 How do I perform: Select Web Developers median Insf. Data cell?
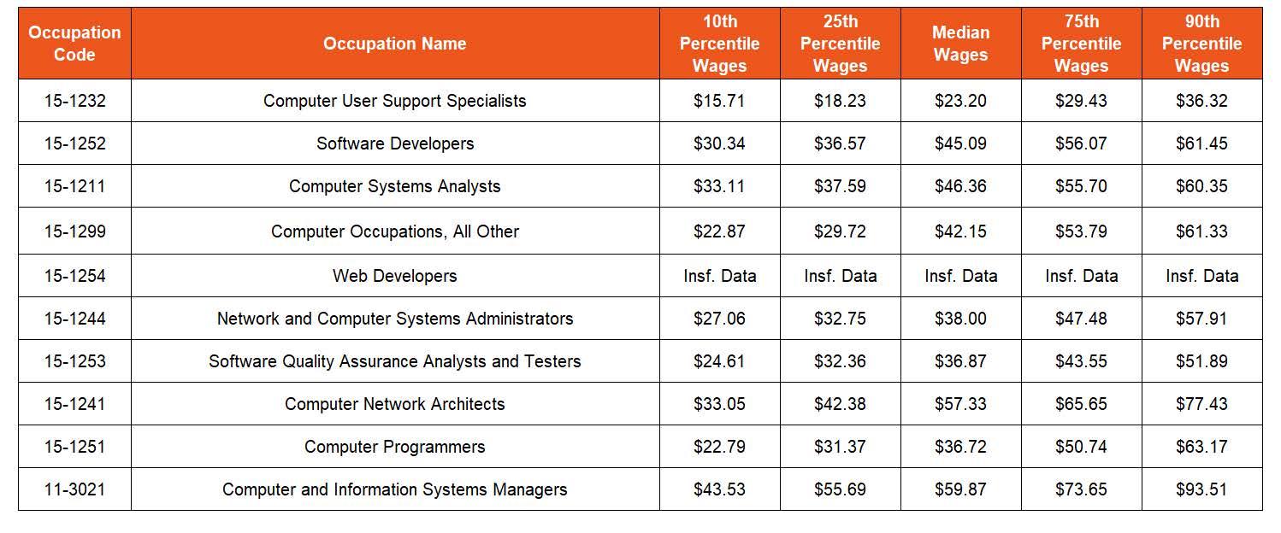[960, 276]
